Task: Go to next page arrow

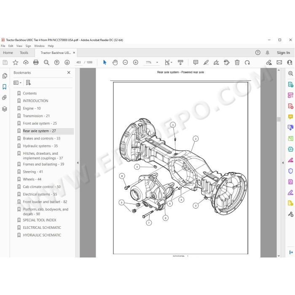Action: pyautogui.click(x=67, y=62)
